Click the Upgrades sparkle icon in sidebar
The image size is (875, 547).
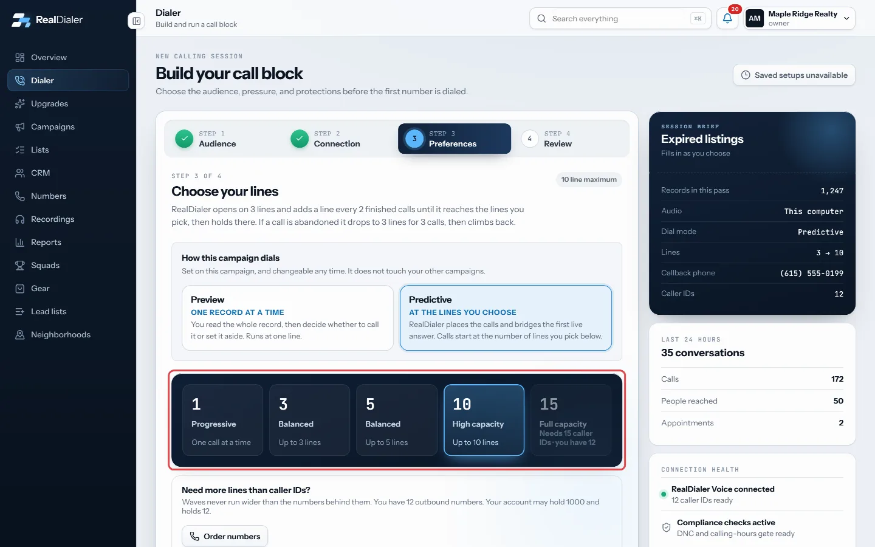[x=20, y=103]
